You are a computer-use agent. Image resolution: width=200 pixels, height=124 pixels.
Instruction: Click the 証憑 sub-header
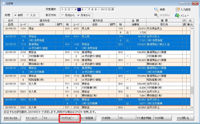[x=11, y=24]
